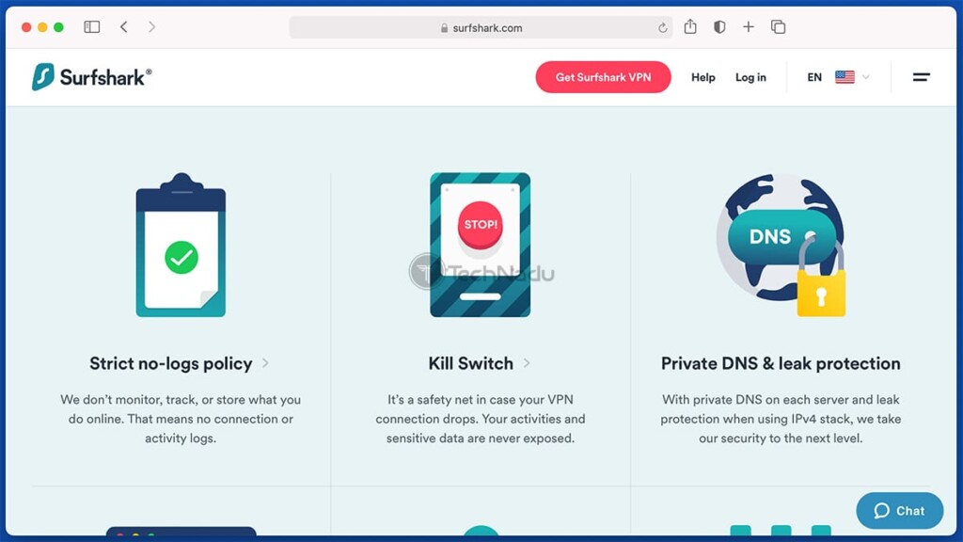963x542 pixels.
Task: Open the Kill Switch heading link
Action: coord(470,363)
